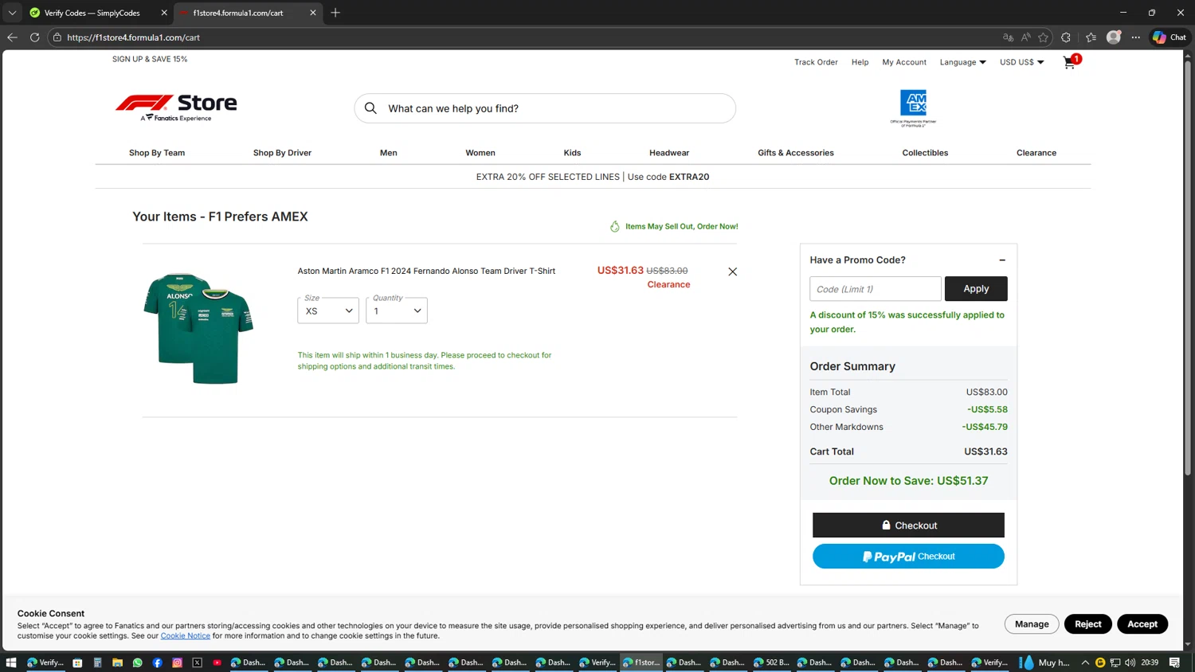Open File Explorer from the taskbar
Image resolution: width=1195 pixels, height=672 pixels.
[x=117, y=662]
